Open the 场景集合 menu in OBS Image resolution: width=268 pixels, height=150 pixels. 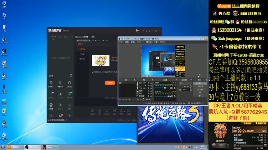149,42
